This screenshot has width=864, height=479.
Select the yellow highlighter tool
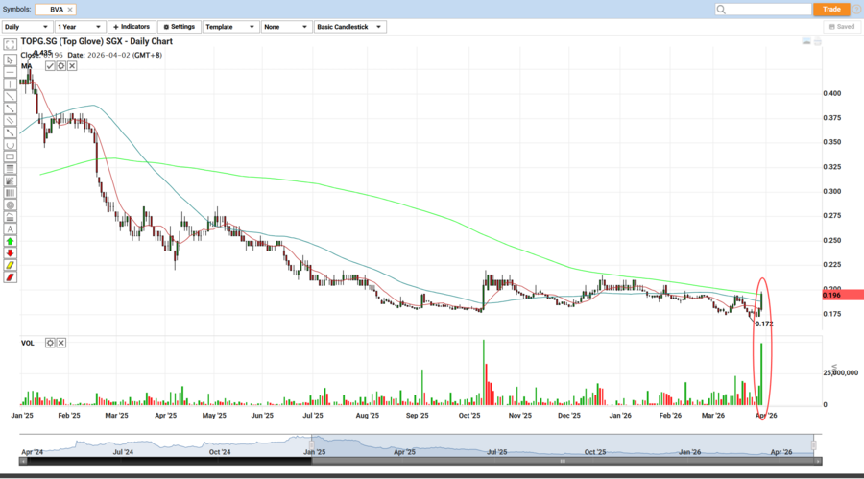tap(10, 265)
